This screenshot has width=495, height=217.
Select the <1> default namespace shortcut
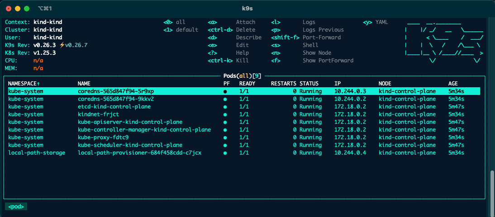point(181,30)
